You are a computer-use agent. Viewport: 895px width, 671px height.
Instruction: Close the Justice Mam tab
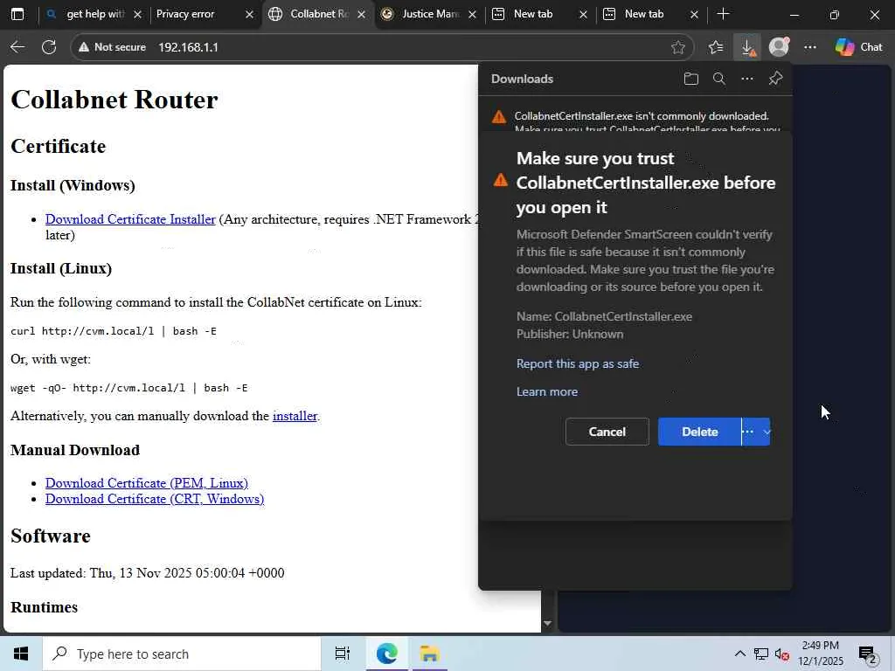pos(472,15)
